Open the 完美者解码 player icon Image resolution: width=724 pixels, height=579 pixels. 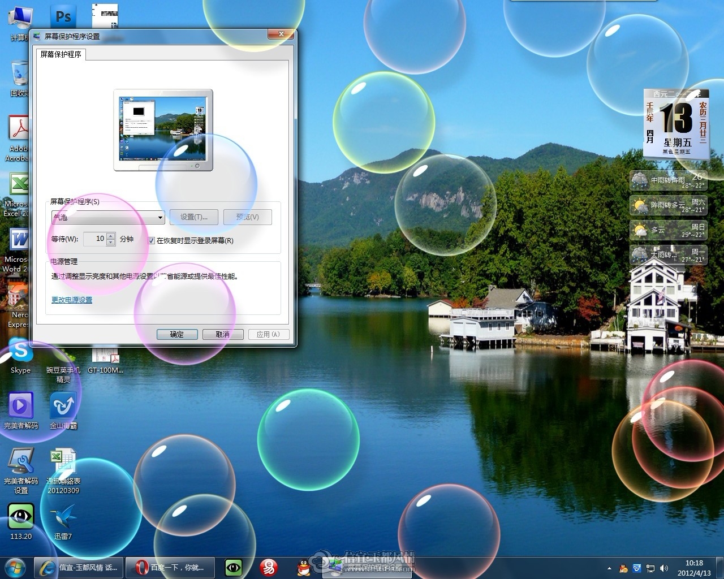tap(21, 405)
